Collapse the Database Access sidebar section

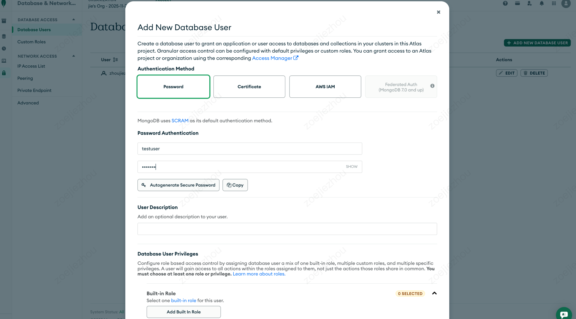click(74, 20)
